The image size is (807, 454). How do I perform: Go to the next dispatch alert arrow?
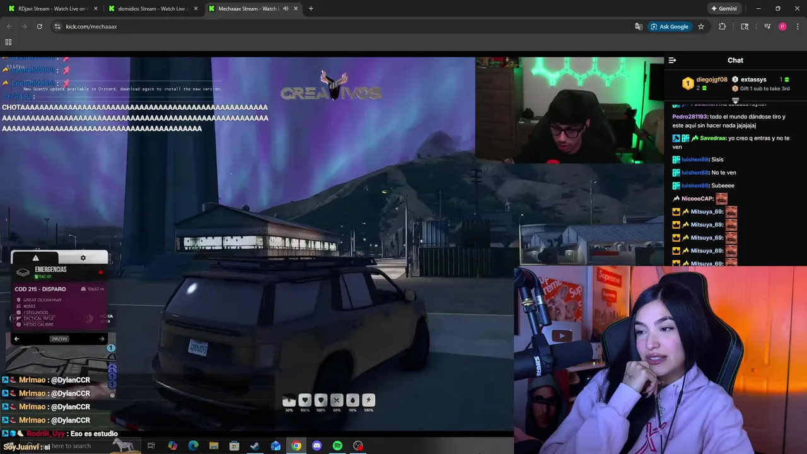(102, 339)
